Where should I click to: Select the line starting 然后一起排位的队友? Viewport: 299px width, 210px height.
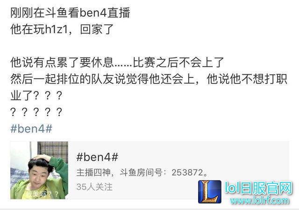[149, 79]
